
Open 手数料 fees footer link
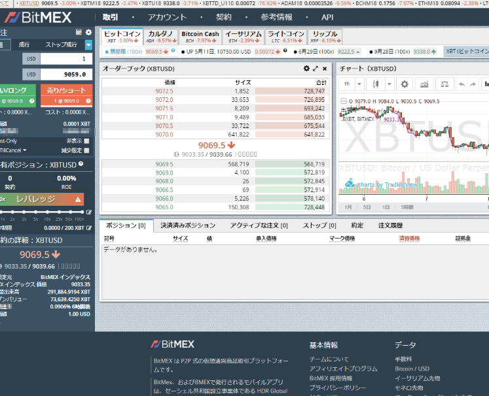coord(403,359)
